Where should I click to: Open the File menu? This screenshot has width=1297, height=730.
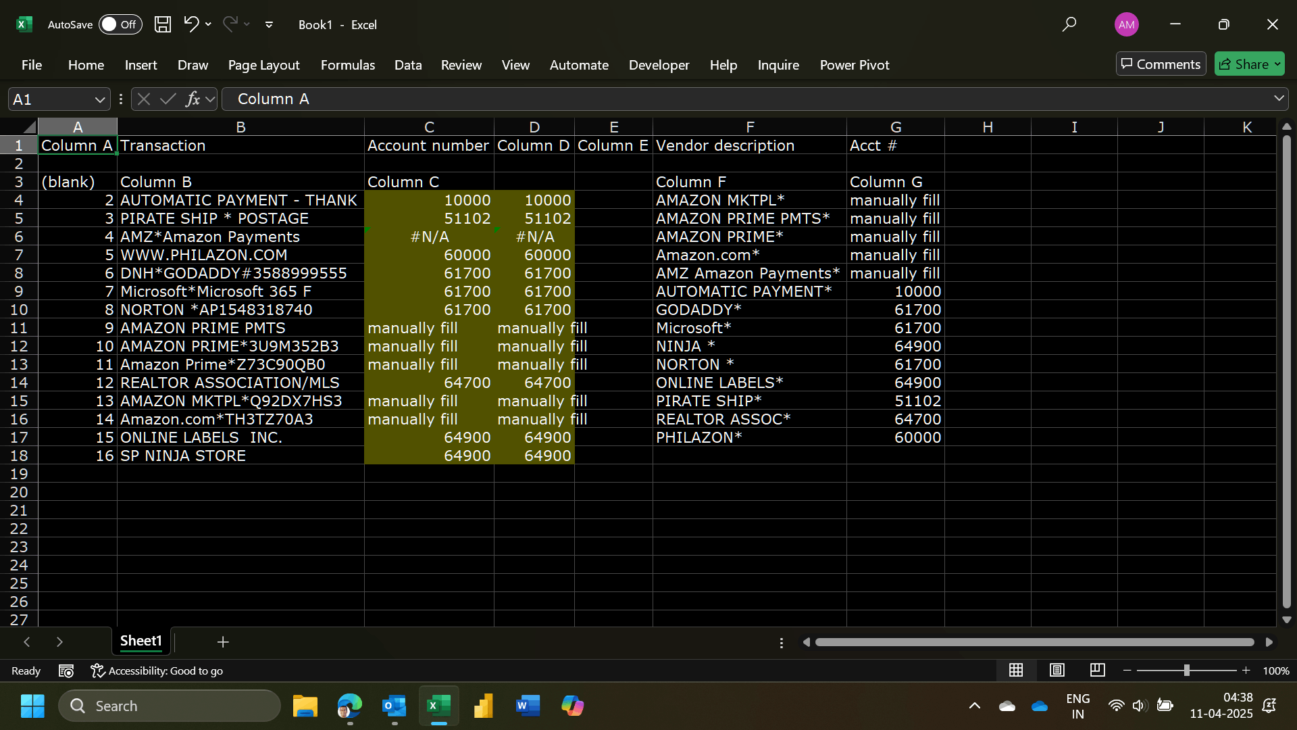coord(32,65)
